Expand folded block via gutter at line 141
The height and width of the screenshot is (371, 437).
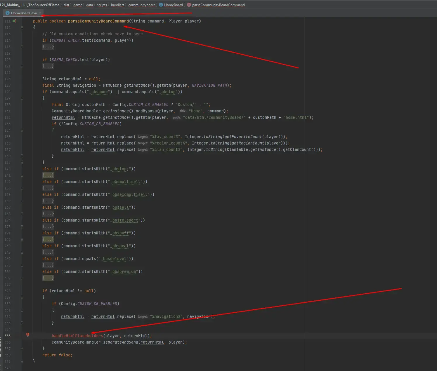point(22,175)
